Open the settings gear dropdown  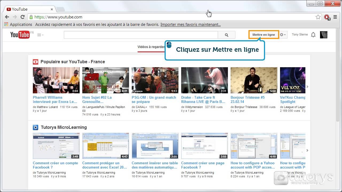point(283,35)
